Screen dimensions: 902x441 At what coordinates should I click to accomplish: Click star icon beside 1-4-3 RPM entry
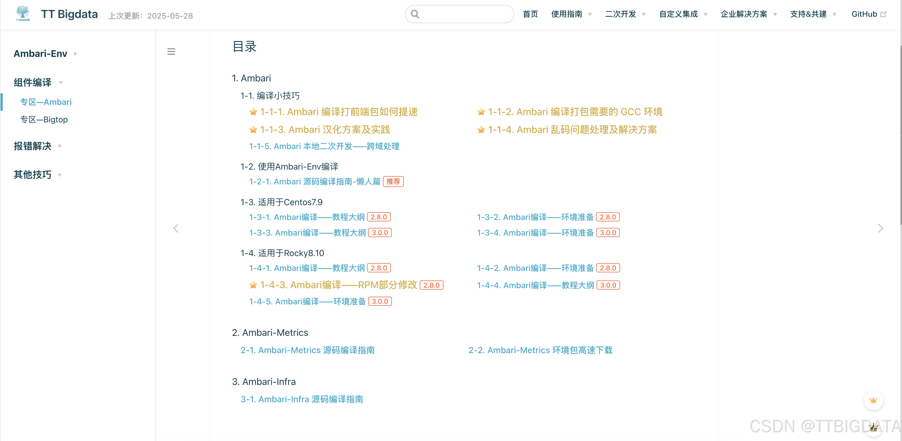pyautogui.click(x=253, y=285)
